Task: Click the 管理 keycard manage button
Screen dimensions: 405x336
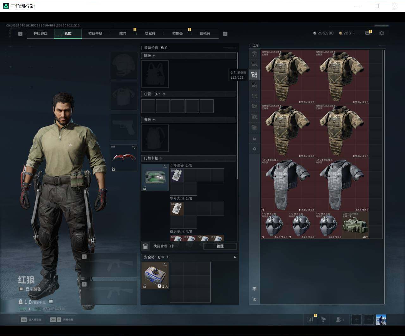Action: pos(220,246)
